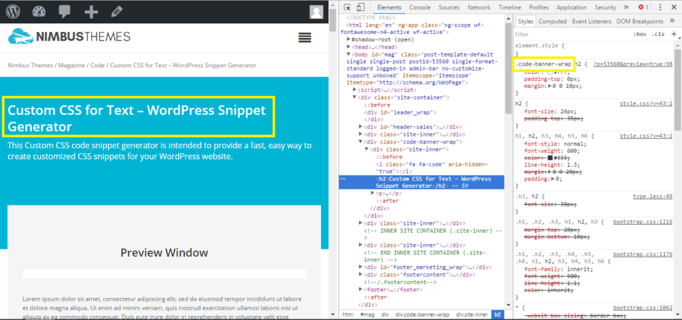Collapse the div.code-banner-wrap node
This screenshot has width=682, height=320.
point(360,142)
